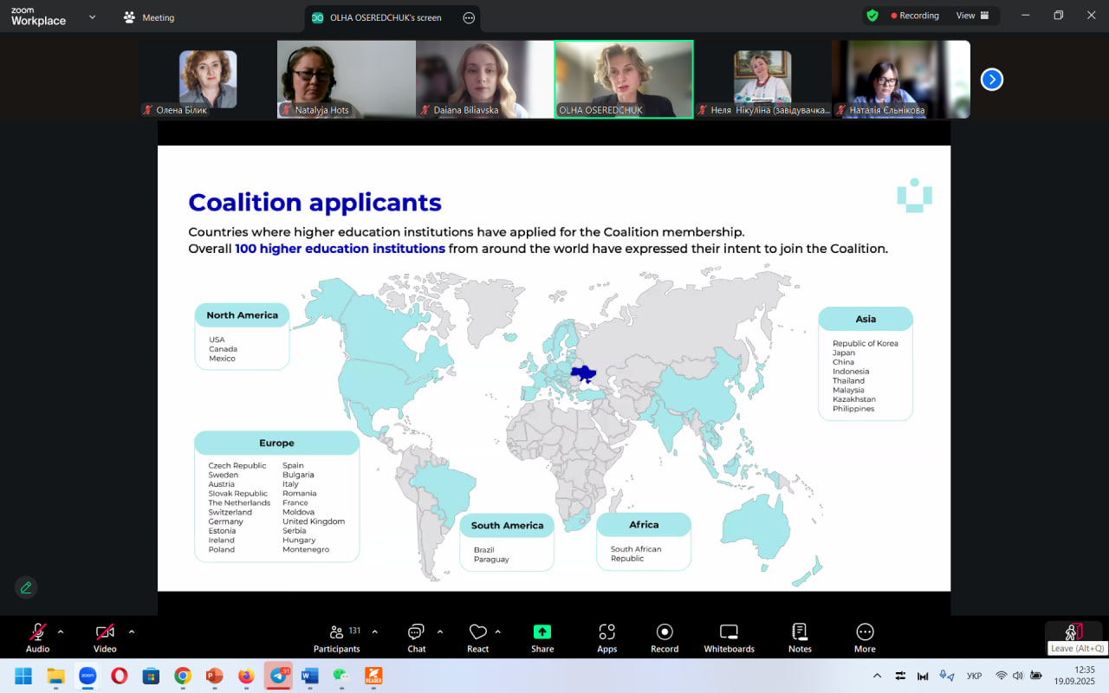Viewport: 1109px width, 693px height.
Task: Open the More options menu
Action: [864, 638]
